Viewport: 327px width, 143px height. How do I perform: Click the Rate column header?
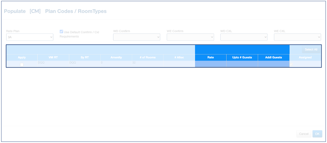[x=210, y=57]
